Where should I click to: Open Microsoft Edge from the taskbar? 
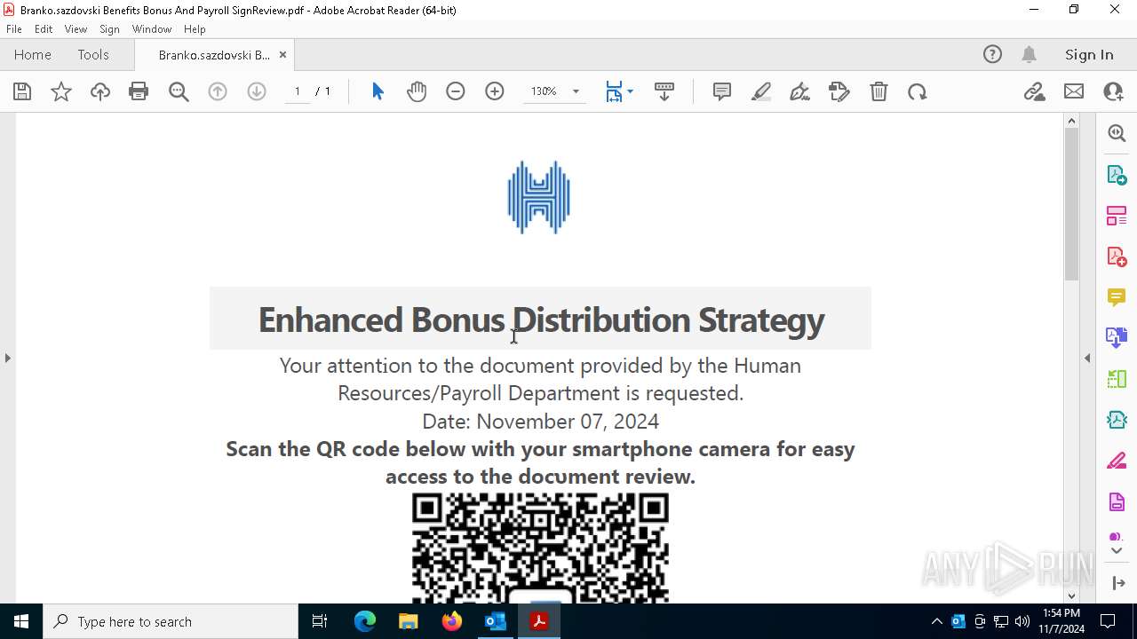(x=365, y=621)
